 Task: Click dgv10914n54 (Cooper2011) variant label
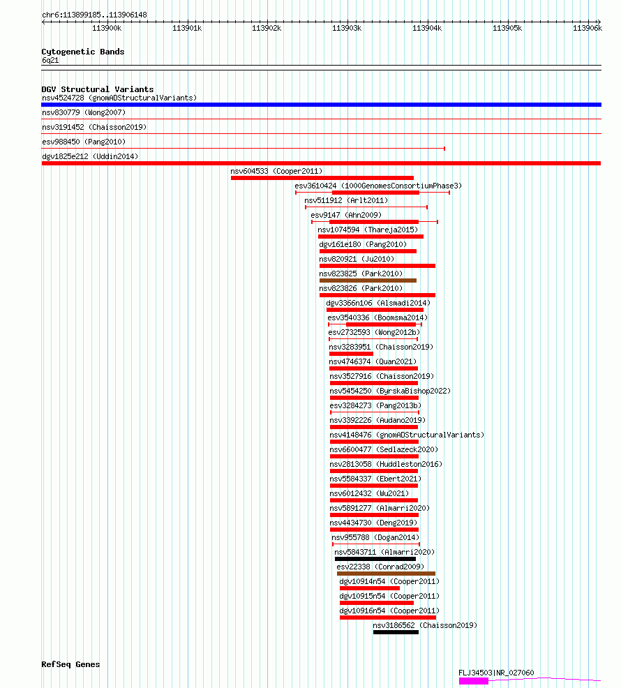[x=390, y=582]
